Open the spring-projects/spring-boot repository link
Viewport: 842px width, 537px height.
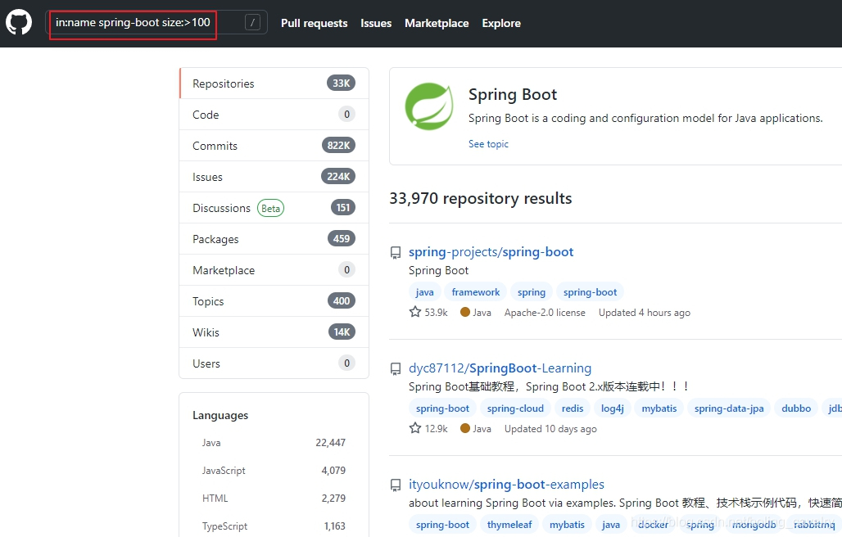491,252
